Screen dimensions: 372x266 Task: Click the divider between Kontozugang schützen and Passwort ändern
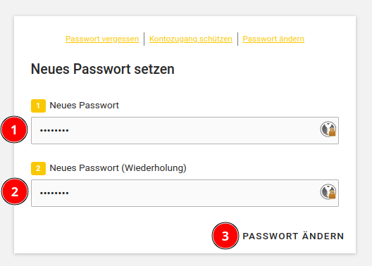point(237,39)
